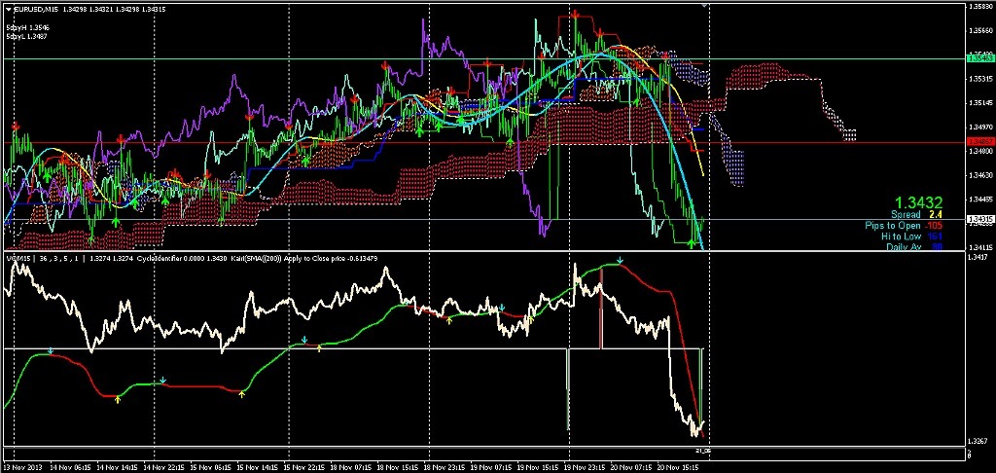Select the SdpyL 1.3487 label
The image size is (996, 473).
[28, 37]
